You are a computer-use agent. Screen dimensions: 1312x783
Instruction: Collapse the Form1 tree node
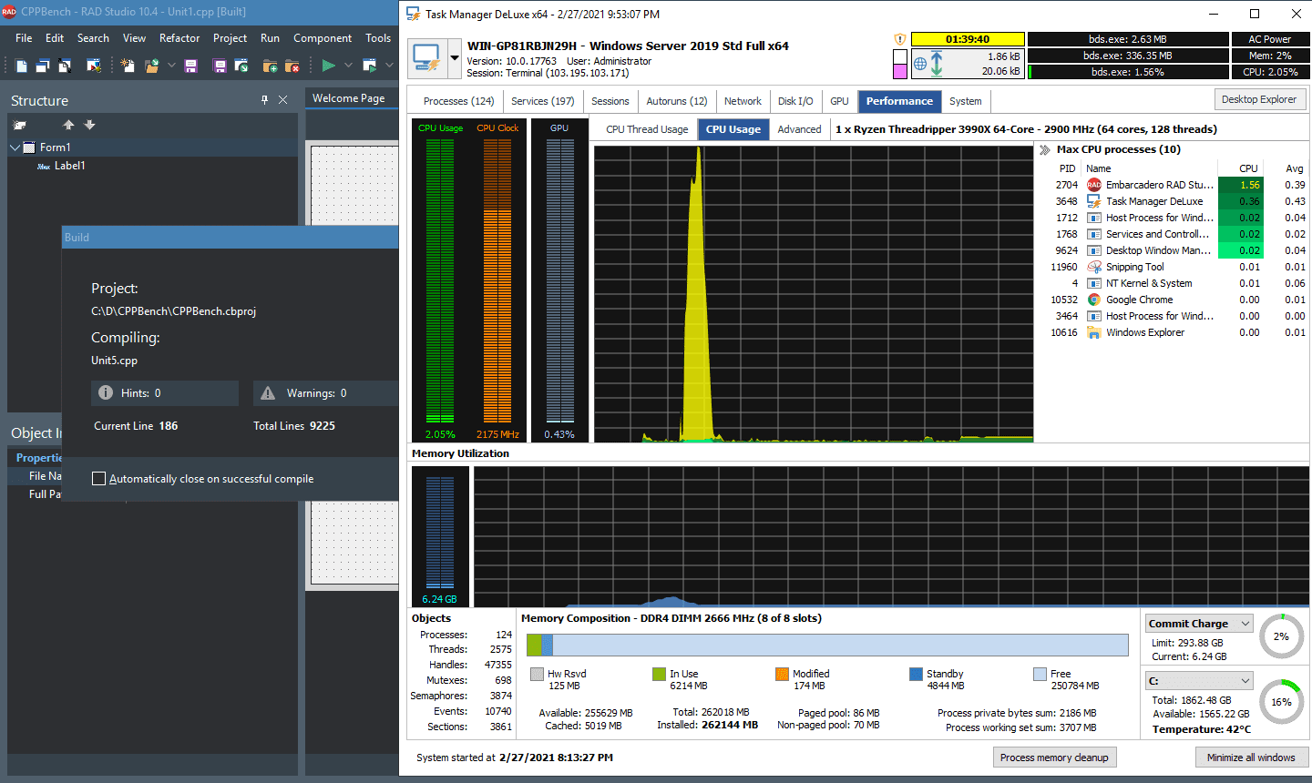[x=15, y=147]
